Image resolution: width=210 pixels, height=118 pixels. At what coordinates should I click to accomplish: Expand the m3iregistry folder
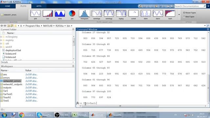coord(1,37)
